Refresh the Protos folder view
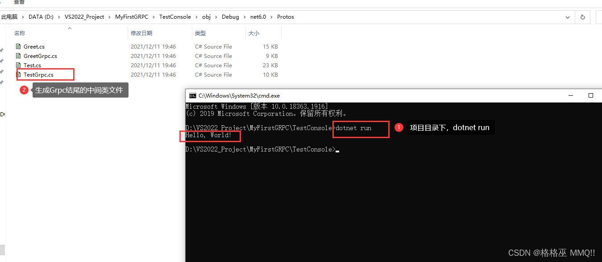602x262 pixels. click(x=582, y=17)
